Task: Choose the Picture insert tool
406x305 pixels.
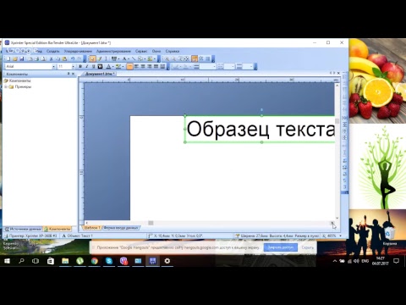Action: coord(150,58)
